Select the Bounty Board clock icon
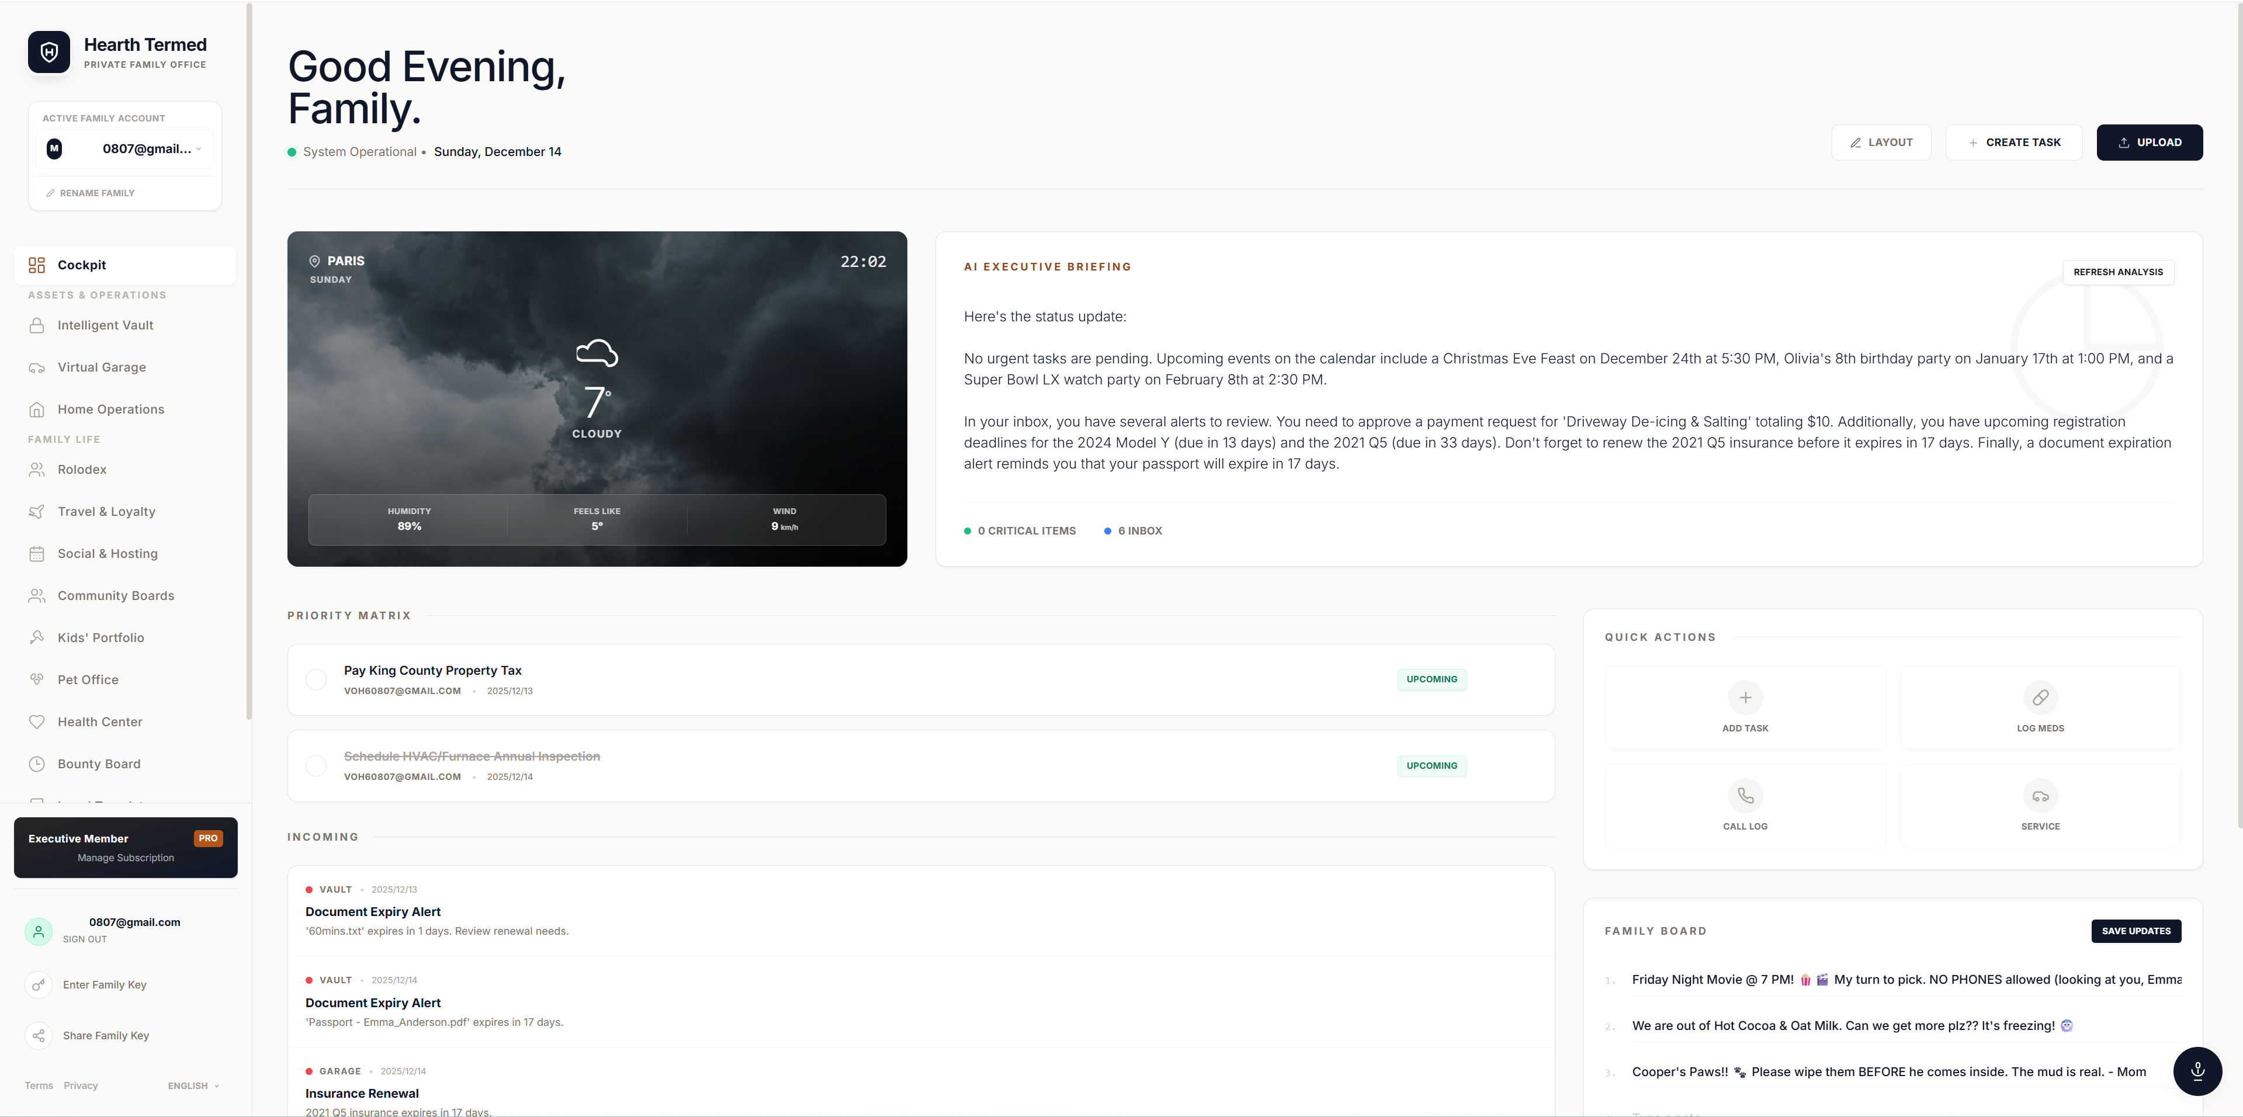This screenshot has height=1117, width=2243. [x=37, y=764]
